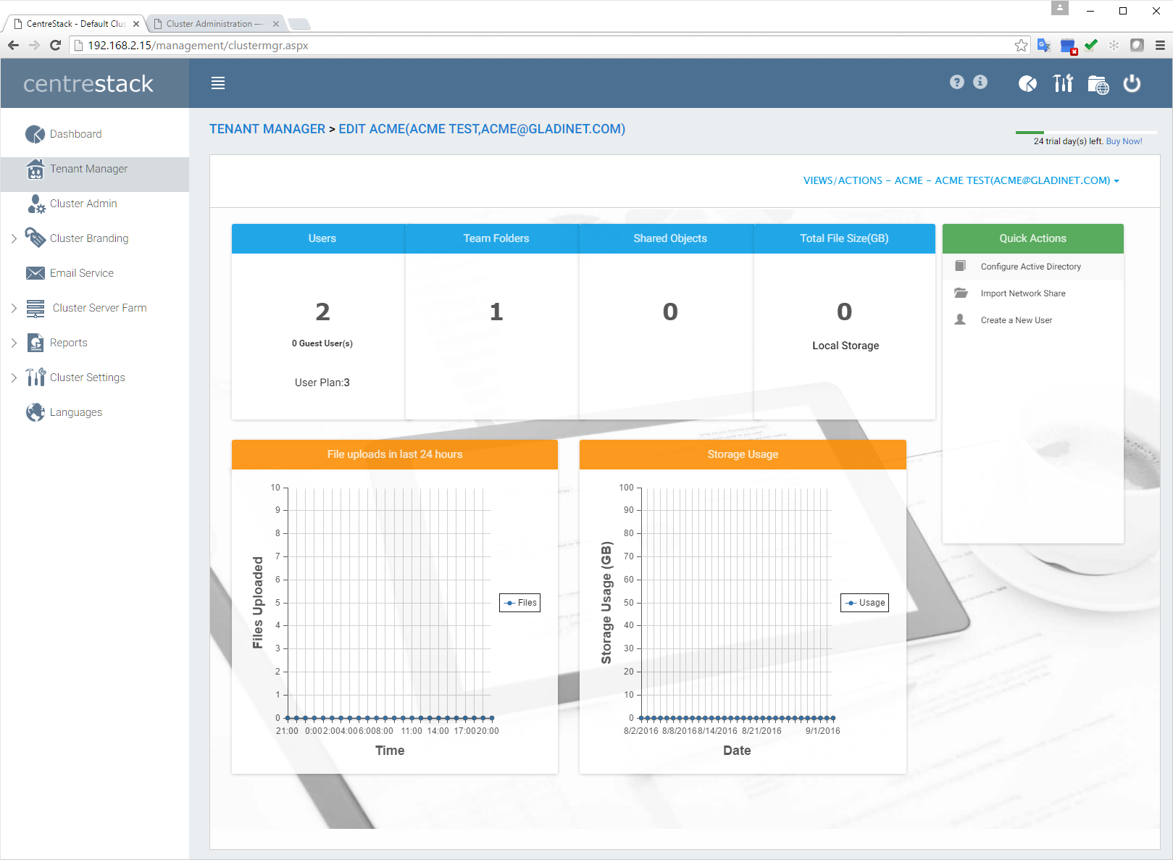Click the Quick Actions panel header
The width and height of the screenshot is (1173, 860).
[1033, 238]
